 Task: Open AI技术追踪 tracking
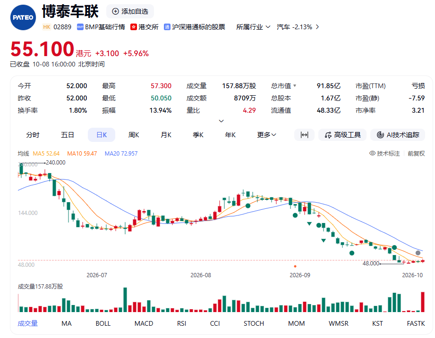(398, 135)
